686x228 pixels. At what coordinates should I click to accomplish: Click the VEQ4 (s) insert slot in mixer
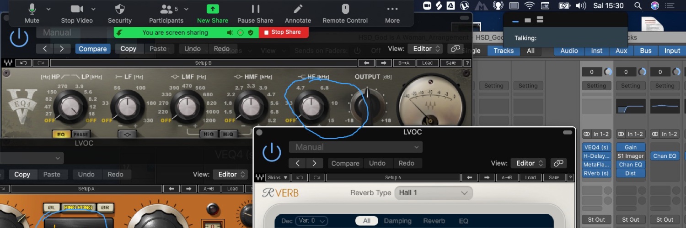point(596,147)
